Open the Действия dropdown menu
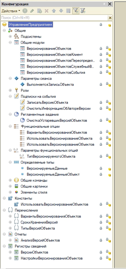Image resolution: width=126 pixels, height=269 pixels. point(11,11)
